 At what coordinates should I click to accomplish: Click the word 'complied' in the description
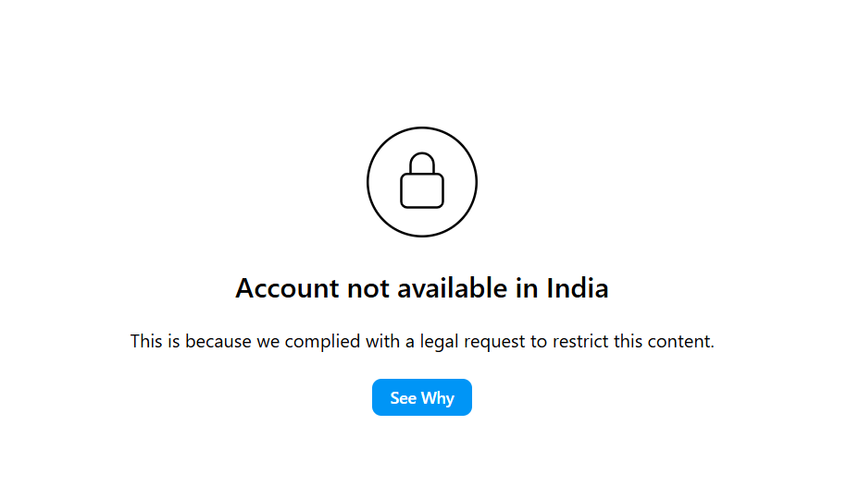tap(322, 342)
